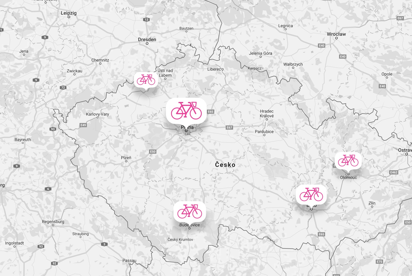The image size is (412, 276).
Task: Click the Dresden city label
Action: click(x=147, y=39)
